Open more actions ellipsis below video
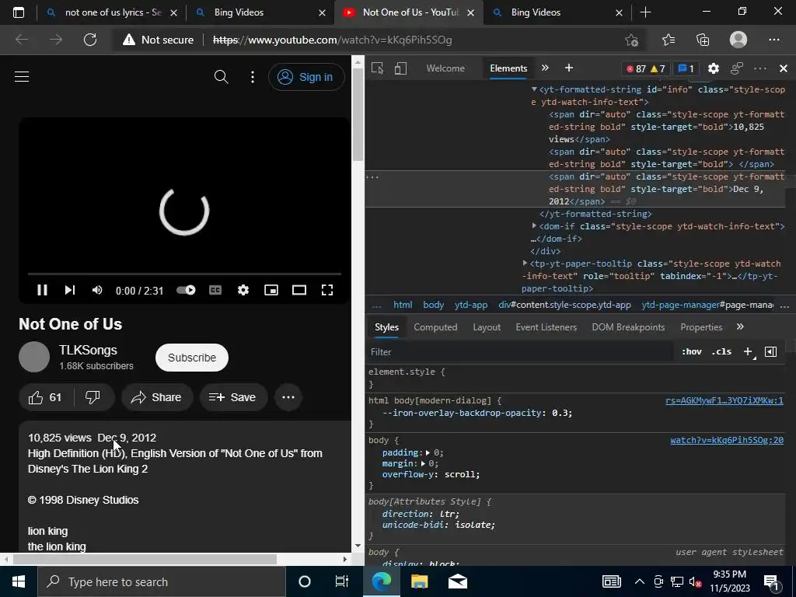The width and height of the screenshot is (796, 597). pos(288,397)
